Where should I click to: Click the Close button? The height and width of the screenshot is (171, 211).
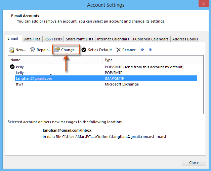(x=194, y=163)
